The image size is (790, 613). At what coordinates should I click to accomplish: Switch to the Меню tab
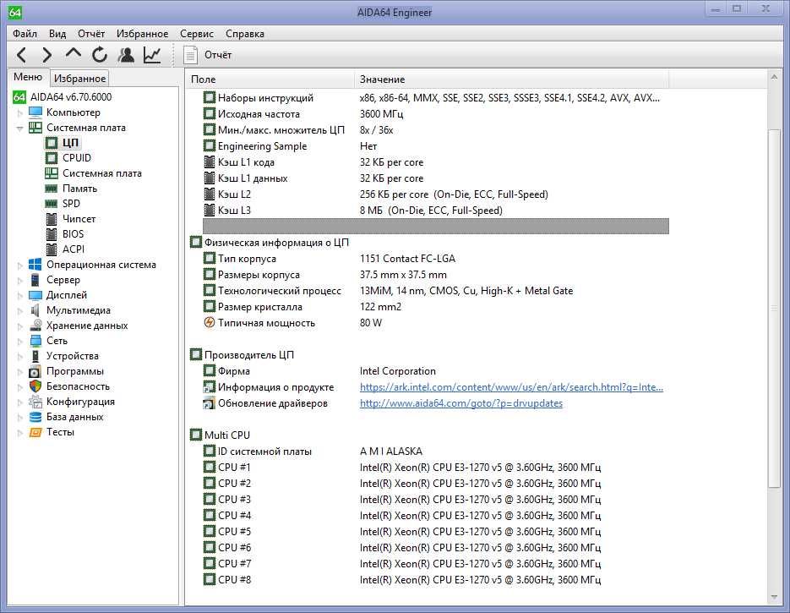tap(28, 77)
